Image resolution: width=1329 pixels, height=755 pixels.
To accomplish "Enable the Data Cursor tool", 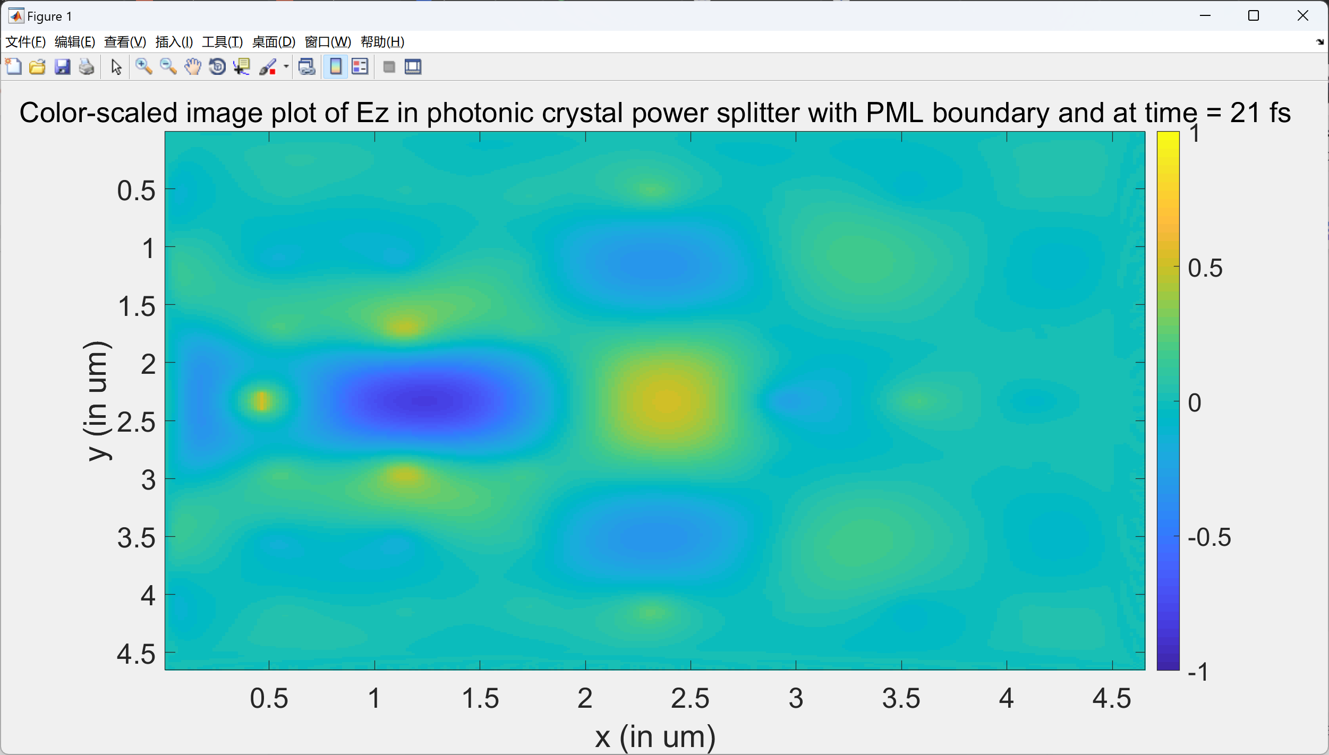I will pos(242,67).
